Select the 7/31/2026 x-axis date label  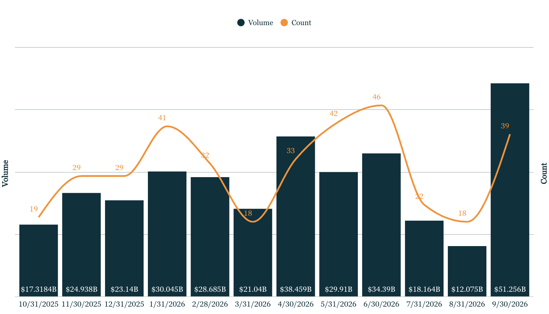click(424, 304)
